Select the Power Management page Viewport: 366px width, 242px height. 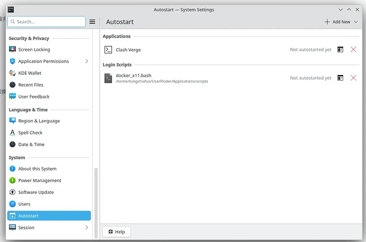[x=39, y=181]
